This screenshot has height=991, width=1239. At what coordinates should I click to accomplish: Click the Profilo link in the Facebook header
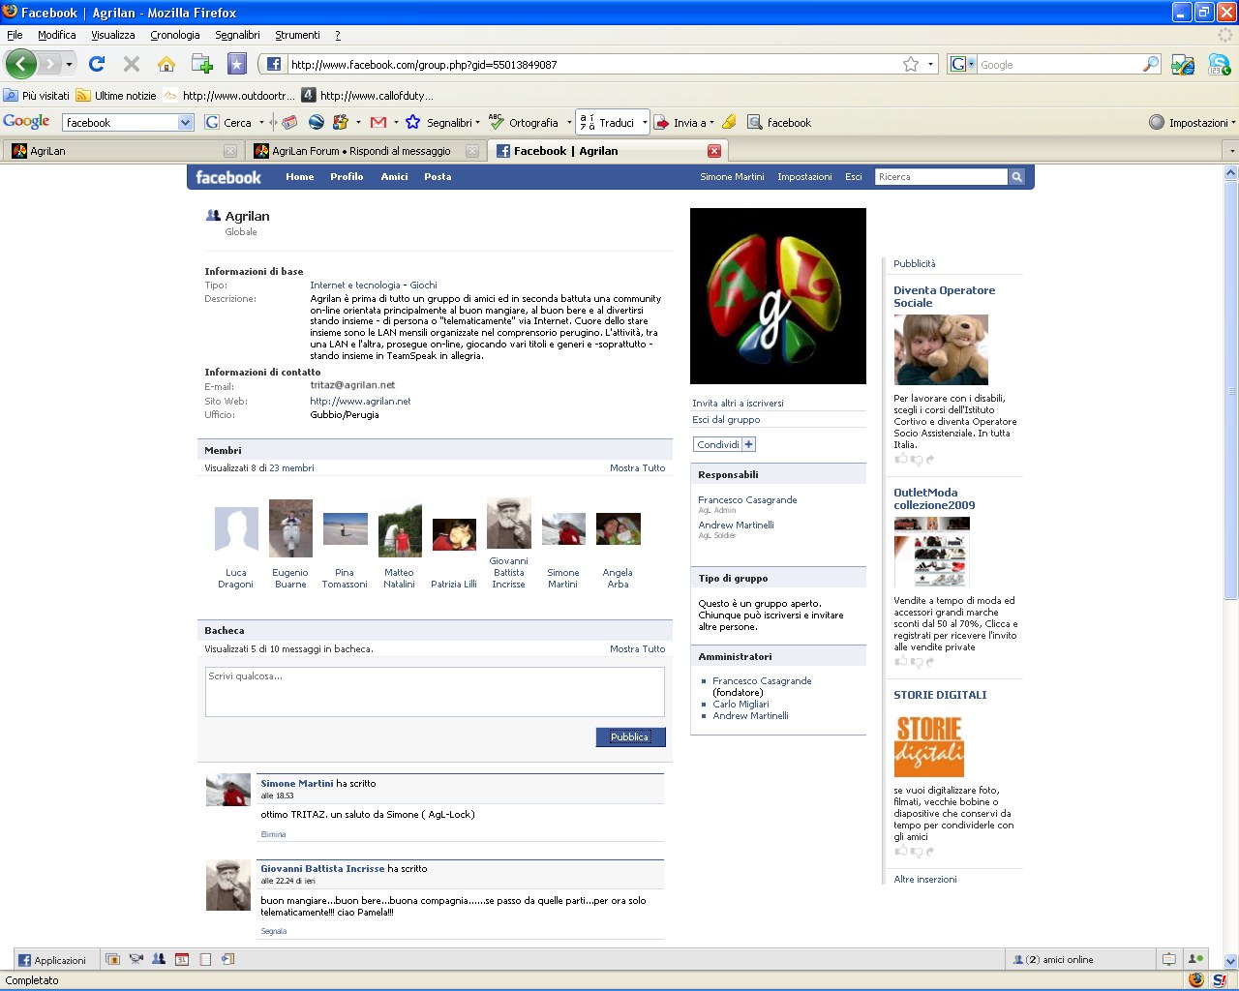[347, 177]
